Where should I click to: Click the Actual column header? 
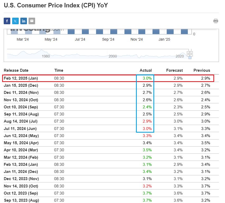point(146,70)
